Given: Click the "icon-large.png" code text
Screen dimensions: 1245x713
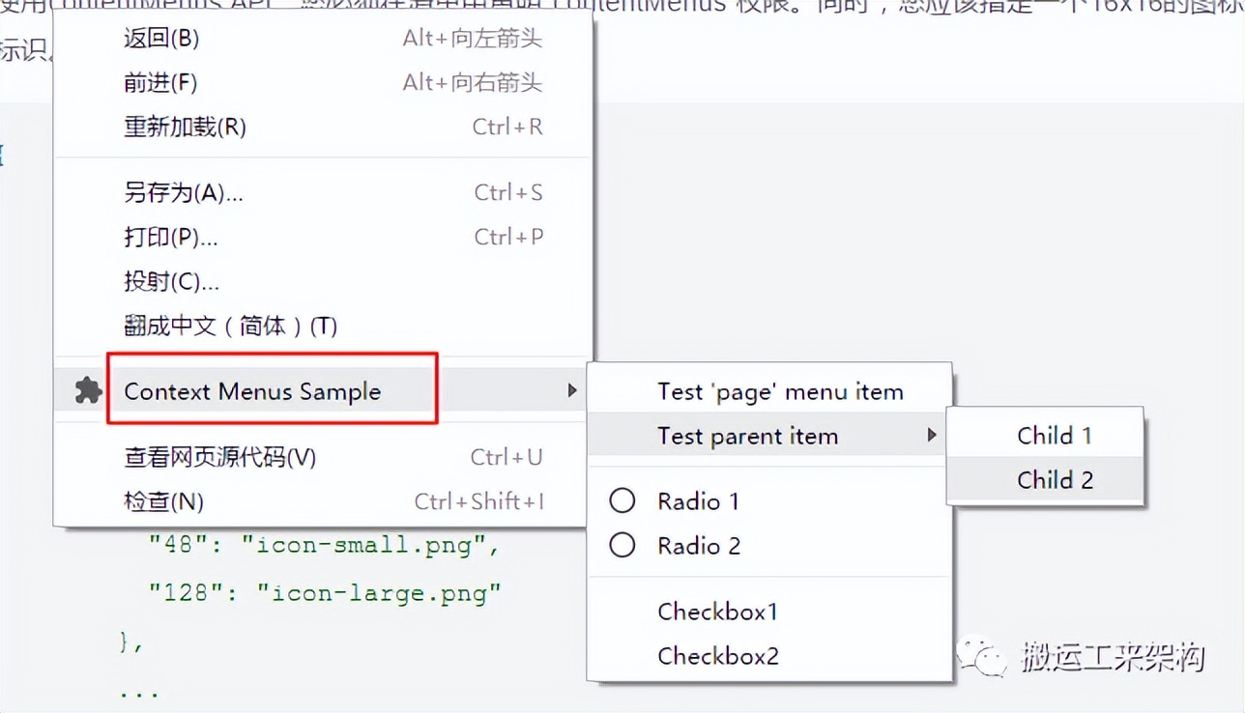Looking at the screenshot, I should pos(378,591).
